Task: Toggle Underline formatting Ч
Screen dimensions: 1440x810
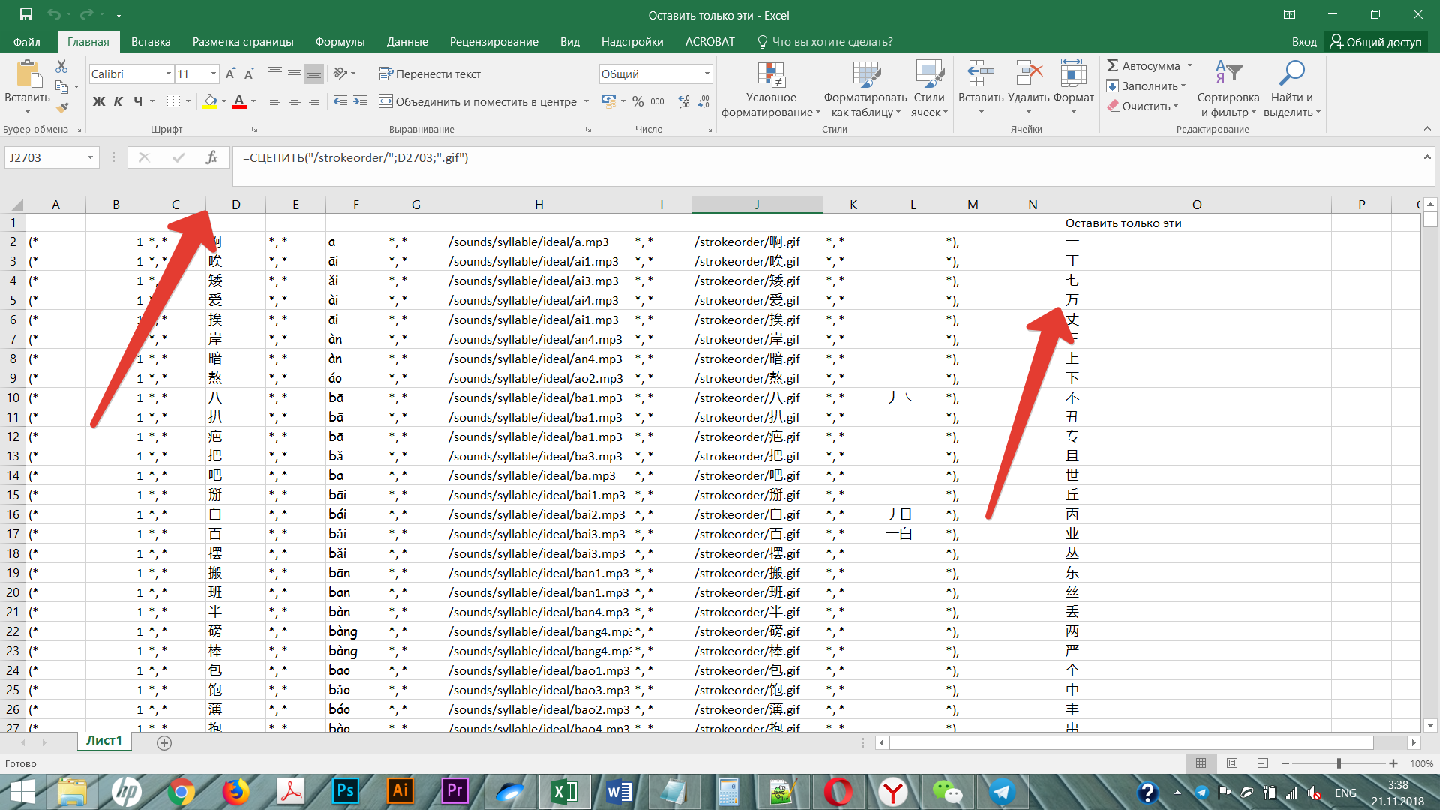Action: tap(138, 101)
